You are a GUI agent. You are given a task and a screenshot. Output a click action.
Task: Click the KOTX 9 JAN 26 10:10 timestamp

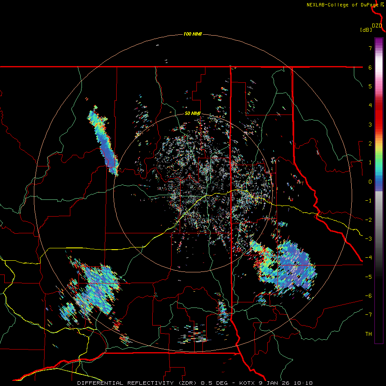click(x=276, y=383)
